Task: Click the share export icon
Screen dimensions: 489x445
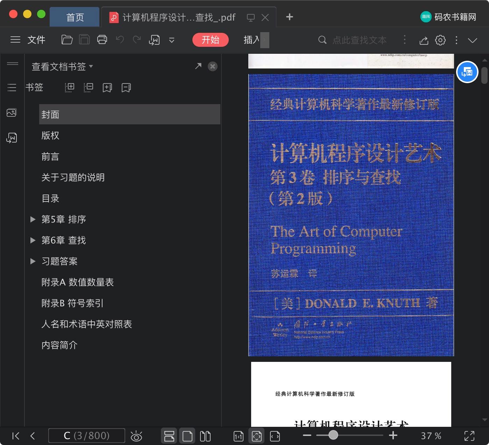Action: [x=424, y=40]
